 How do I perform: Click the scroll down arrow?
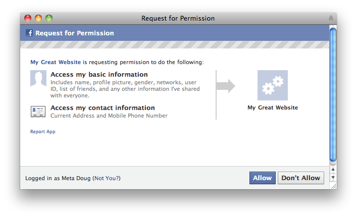pyautogui.click(x=333, y=178)
